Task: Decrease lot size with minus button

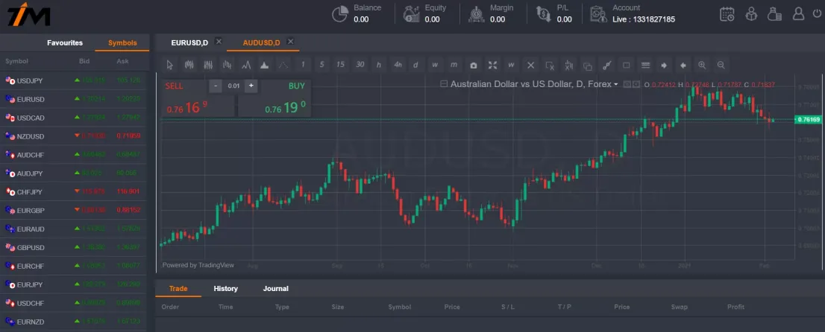Action: [x=216, y=86]
